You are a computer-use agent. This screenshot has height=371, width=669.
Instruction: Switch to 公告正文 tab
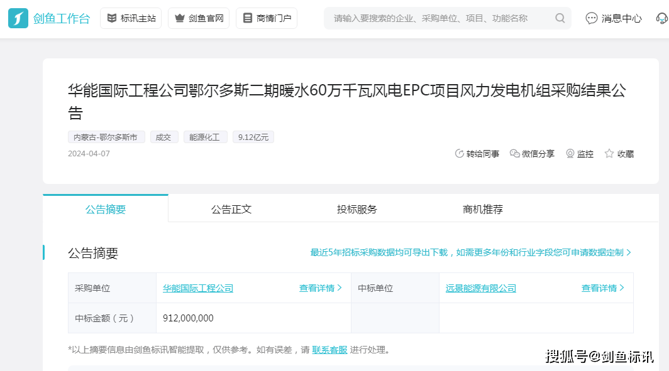click(231, 209)
